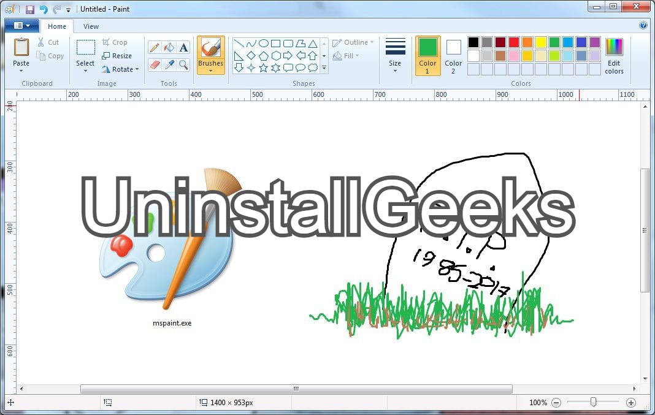Choose the Right triangle shape

coord(239,56)
